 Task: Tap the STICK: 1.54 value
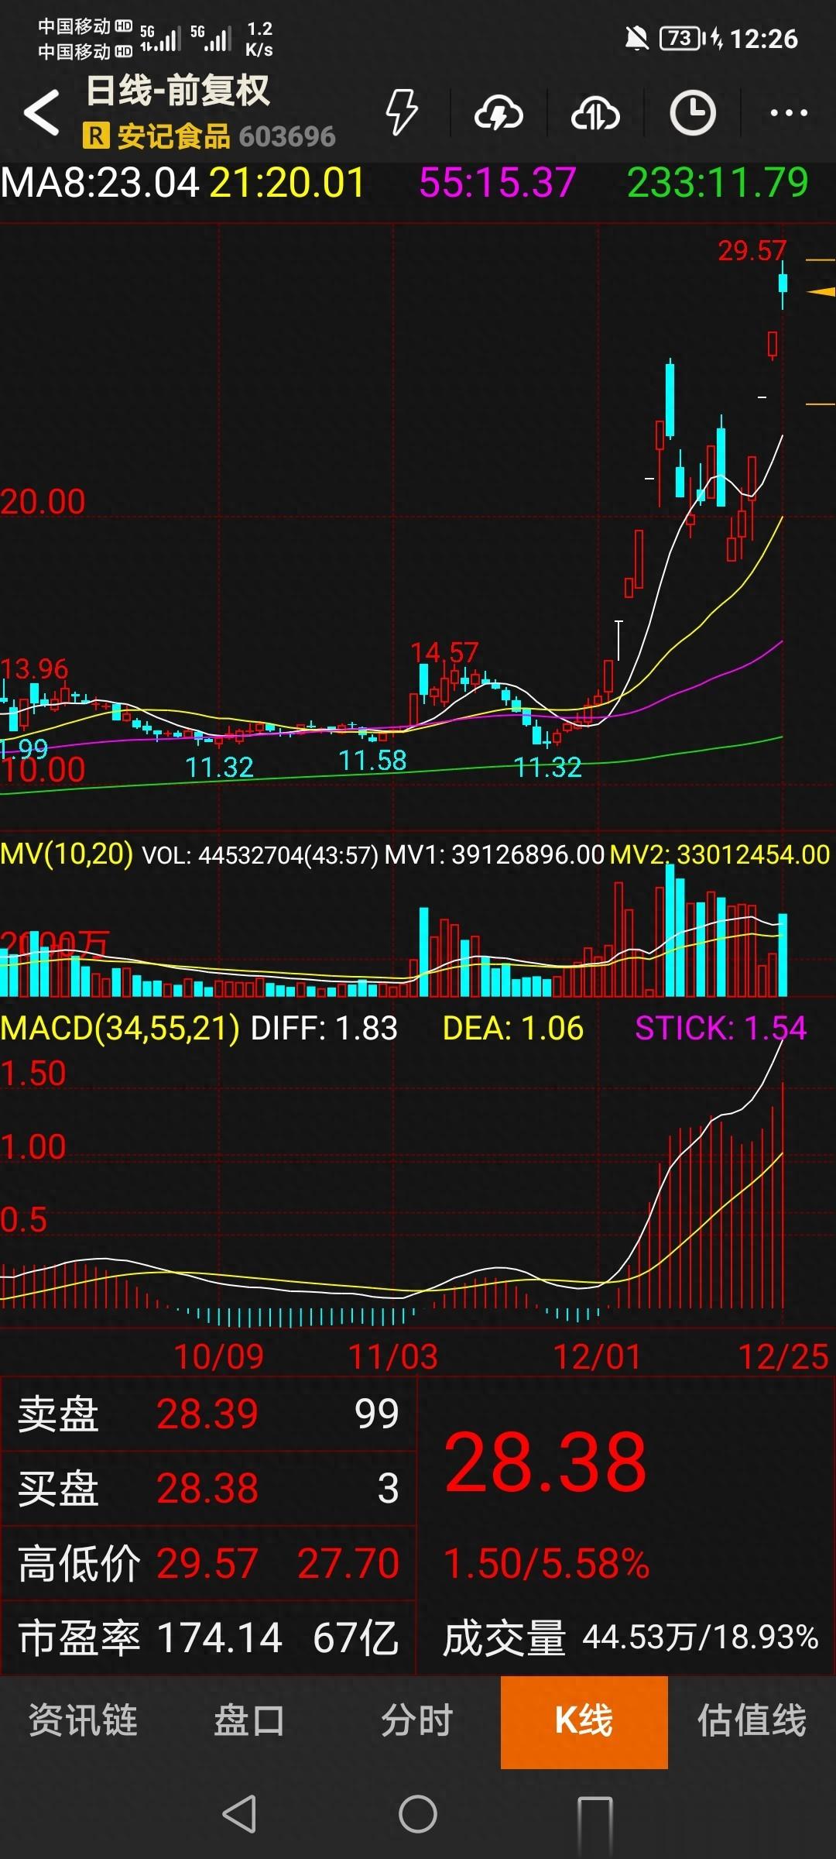pos(721,1028)
